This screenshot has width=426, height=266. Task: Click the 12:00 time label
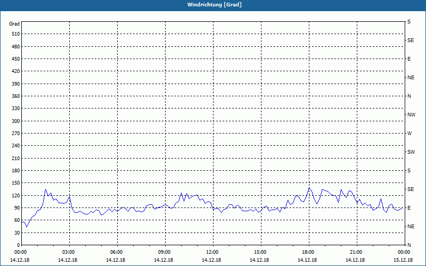point(212,252)
